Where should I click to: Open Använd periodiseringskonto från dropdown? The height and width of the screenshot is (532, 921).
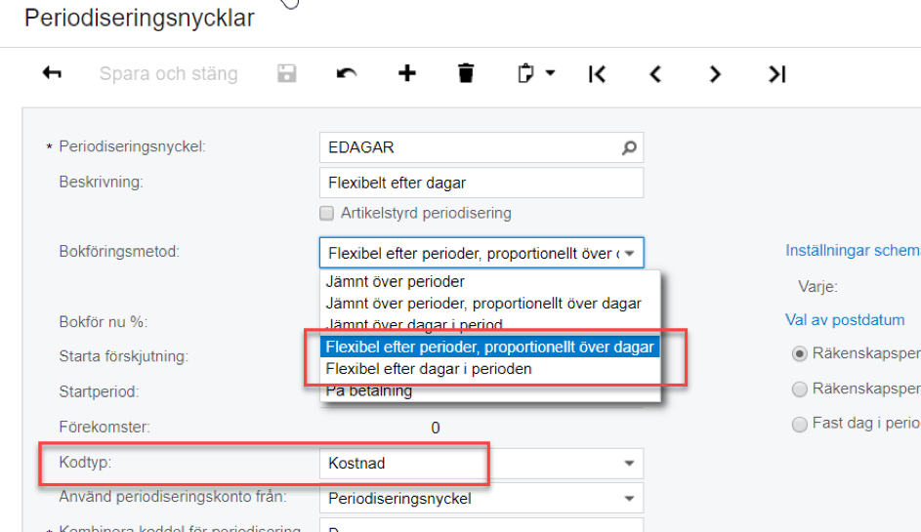(628, 499)
